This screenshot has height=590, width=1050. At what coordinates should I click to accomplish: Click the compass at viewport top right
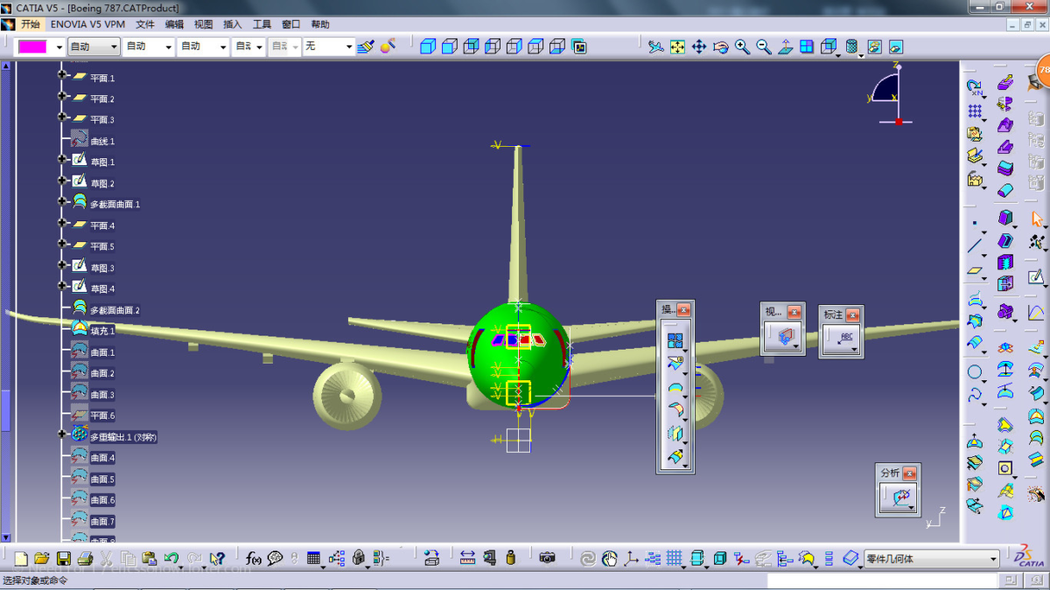(x=889, y=94)
